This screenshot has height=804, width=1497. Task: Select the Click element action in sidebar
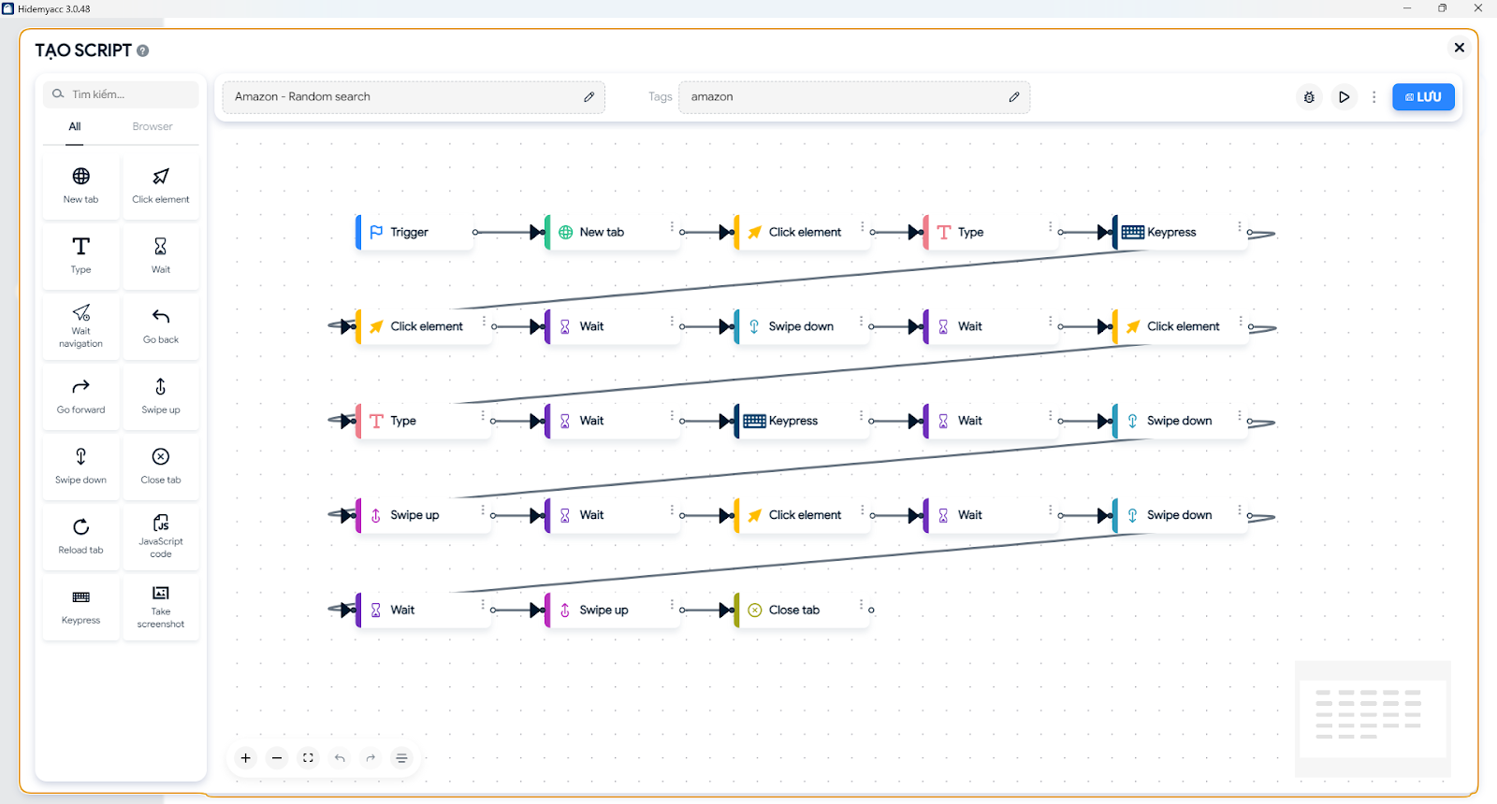161,186
